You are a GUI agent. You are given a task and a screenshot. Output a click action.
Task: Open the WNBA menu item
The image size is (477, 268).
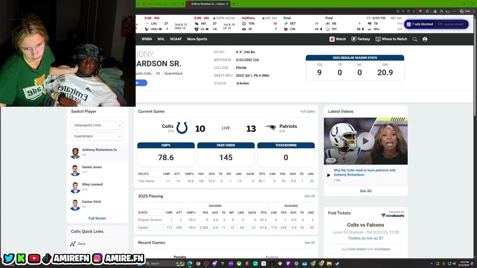147,39
